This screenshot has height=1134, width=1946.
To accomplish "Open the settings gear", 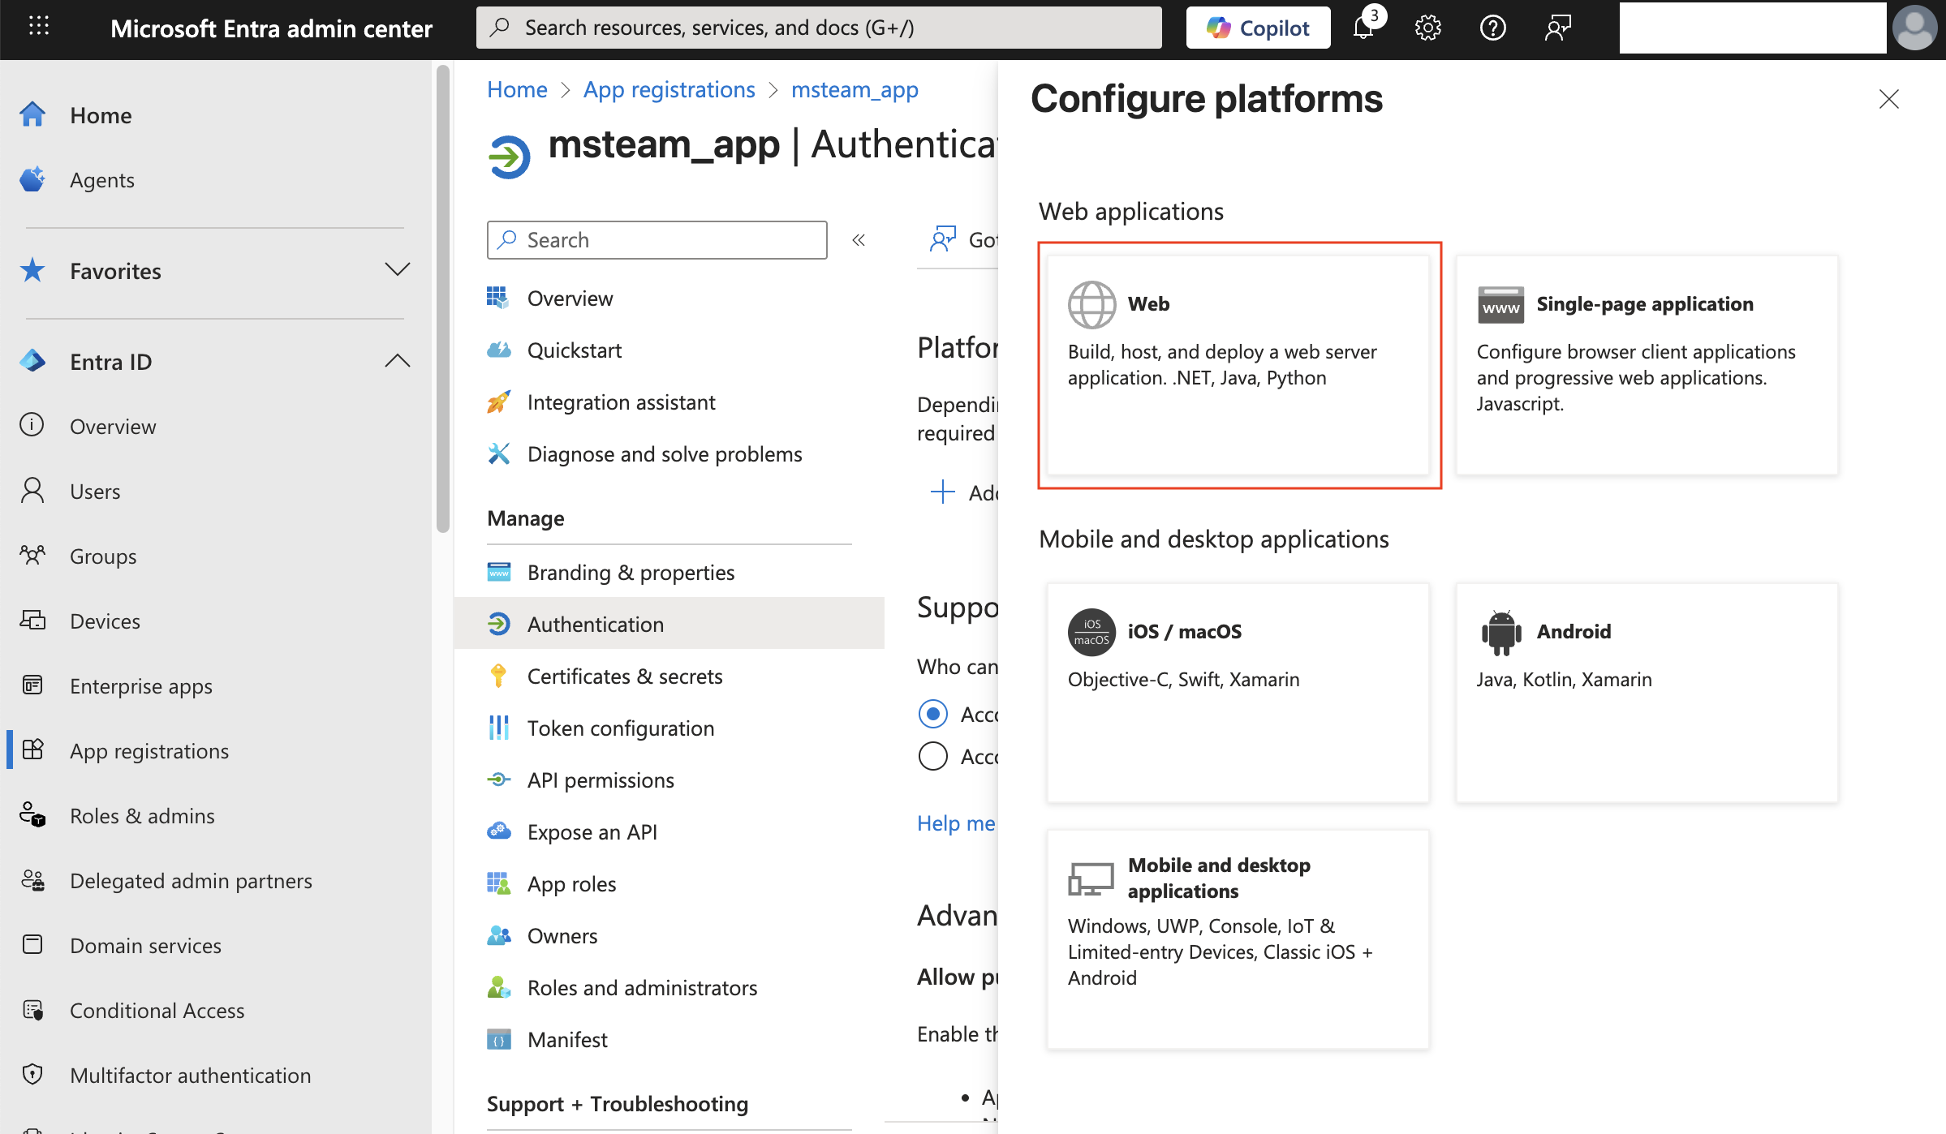I will click(1427, 27).
